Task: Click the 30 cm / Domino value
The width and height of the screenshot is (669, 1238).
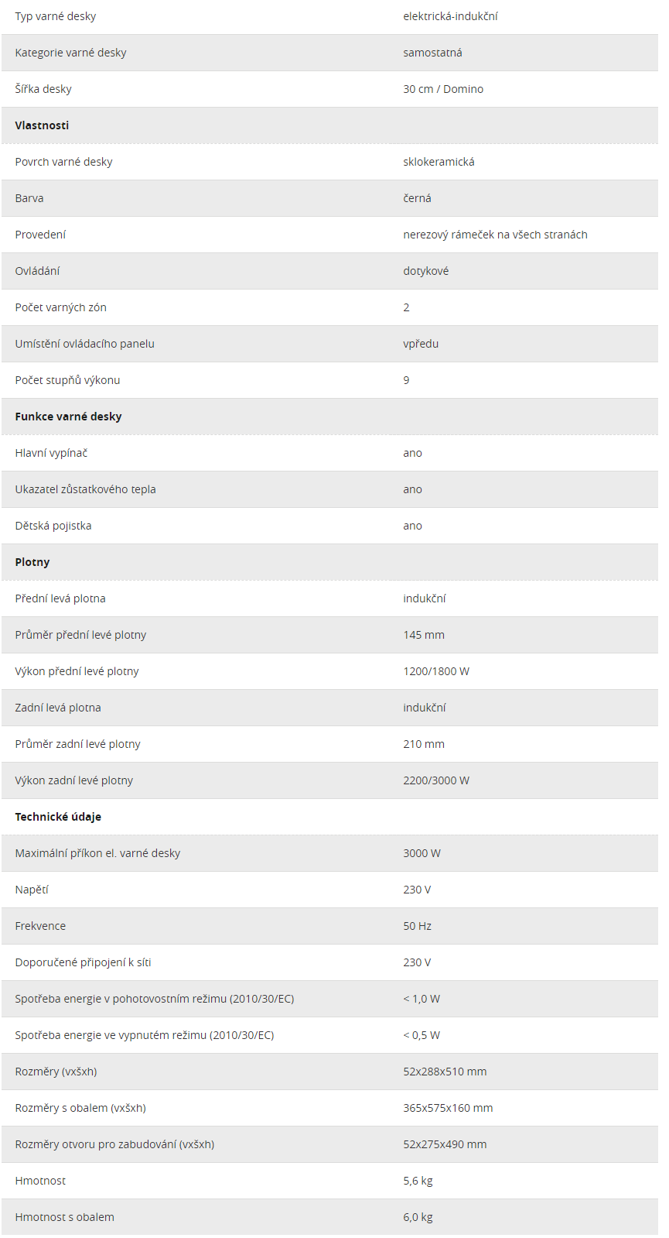Action: pyautogui.click(x=443, y=89)
